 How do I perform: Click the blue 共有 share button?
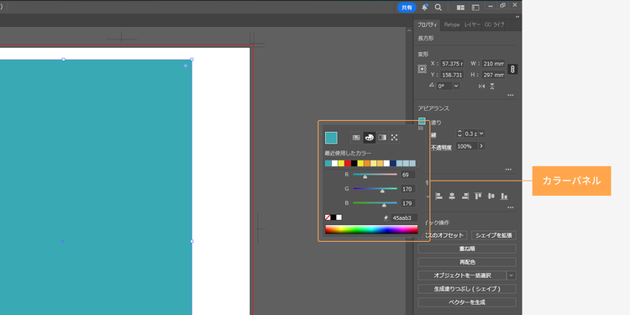407,8
